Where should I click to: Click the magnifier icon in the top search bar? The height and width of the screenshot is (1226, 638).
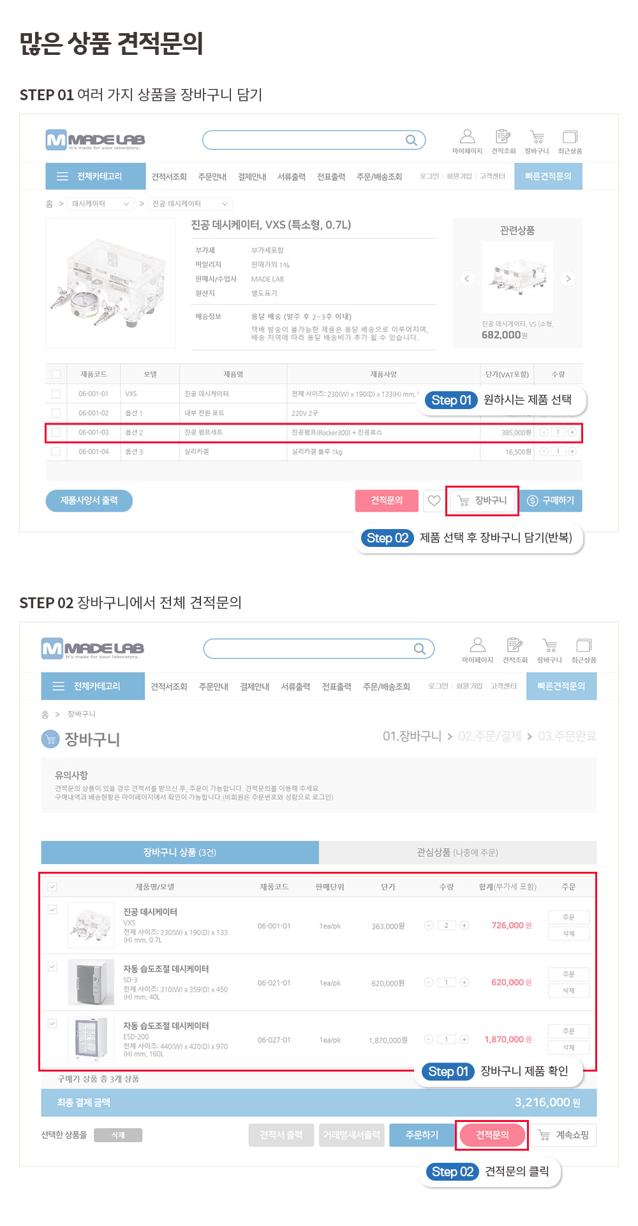[412, 140]
